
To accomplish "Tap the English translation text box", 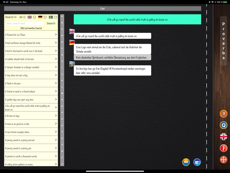I will coord(112,36).
